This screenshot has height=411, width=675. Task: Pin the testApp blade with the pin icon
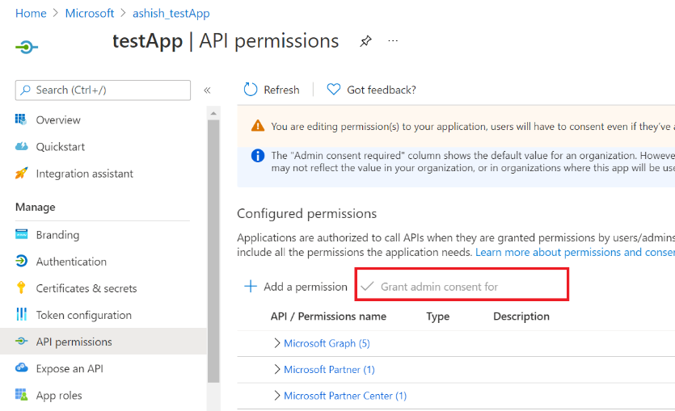tap(365, 41)
